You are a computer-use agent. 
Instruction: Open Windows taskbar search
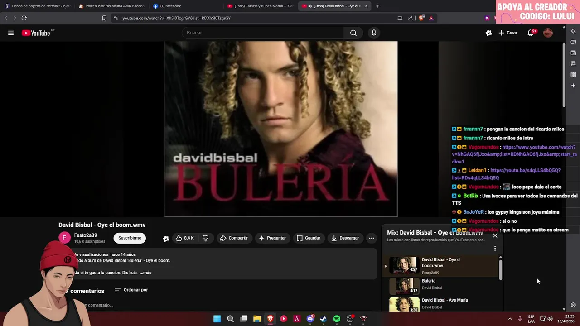[230, 319]
